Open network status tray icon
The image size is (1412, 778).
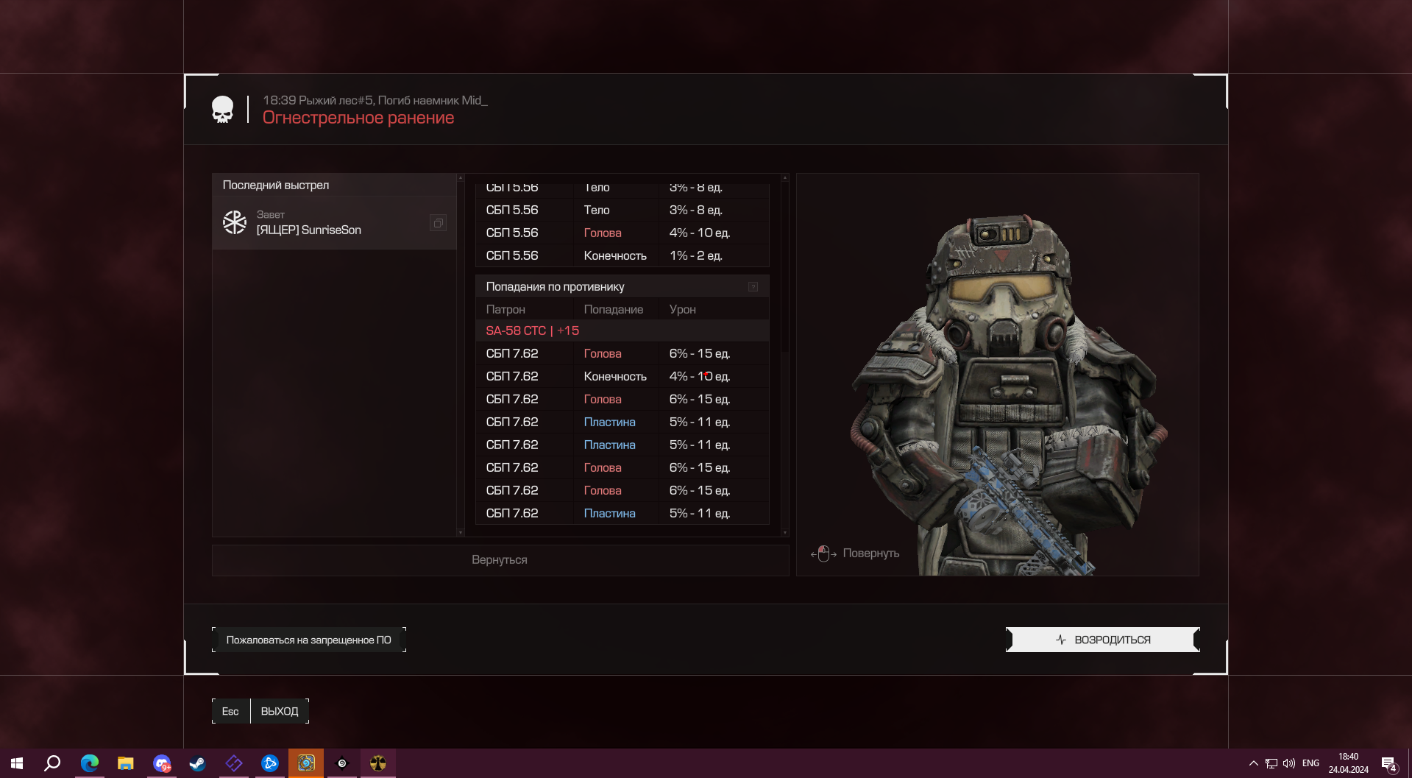click(x=1271, y=763)
